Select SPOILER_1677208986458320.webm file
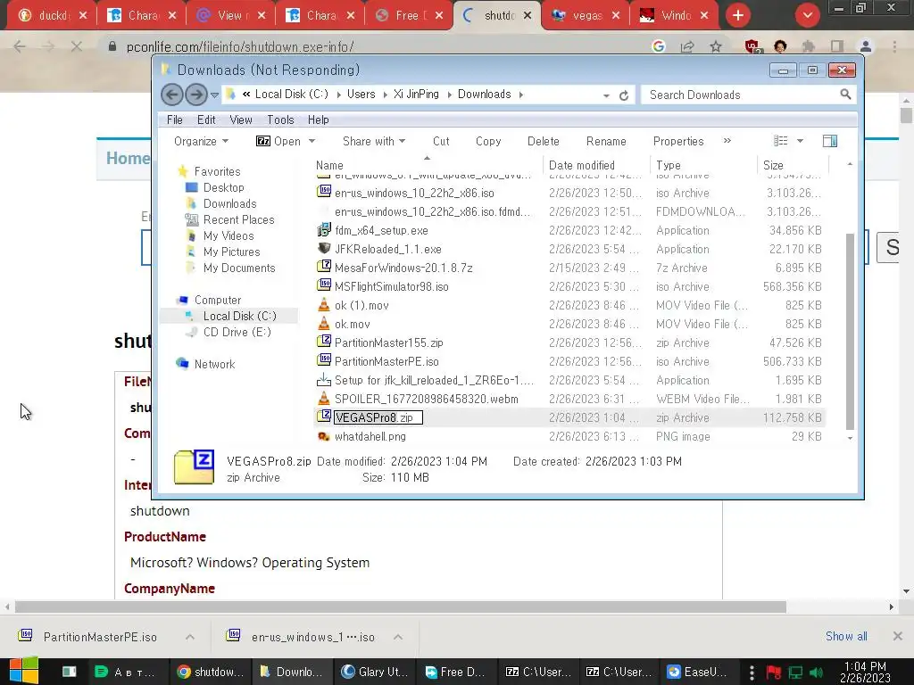 [426, 399]
